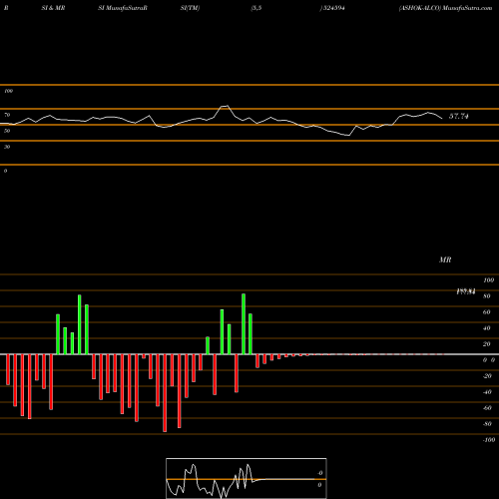This screenshot has width=499, height=499.
Task: Click the 50 label on RSI scale
Action: [7, 131]
